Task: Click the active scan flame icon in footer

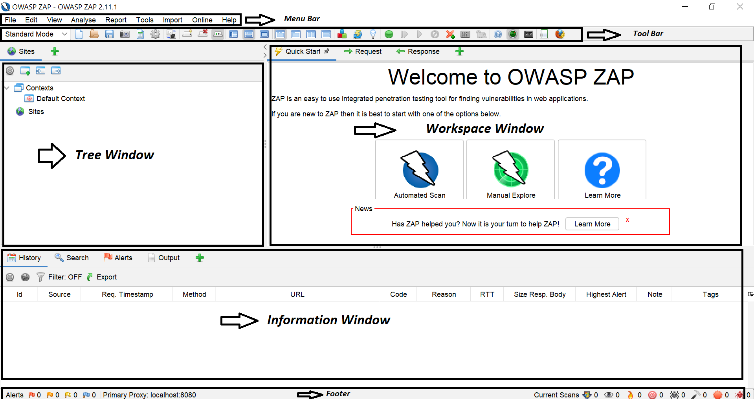Action: click(x=631, y=395)
